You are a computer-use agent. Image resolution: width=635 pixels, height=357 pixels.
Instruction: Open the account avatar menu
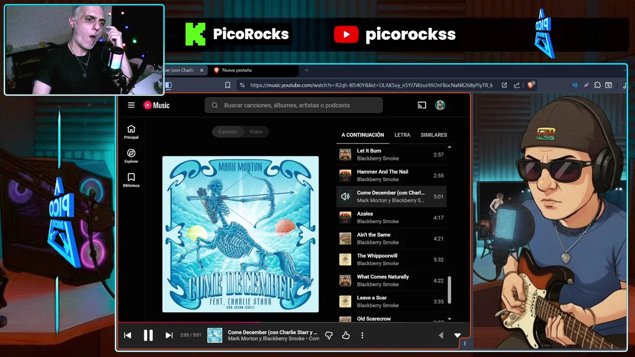click(x=440, y=105)
